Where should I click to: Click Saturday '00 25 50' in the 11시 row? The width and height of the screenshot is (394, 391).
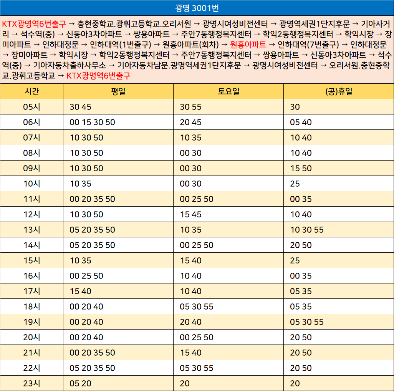[x=197, y=199]
